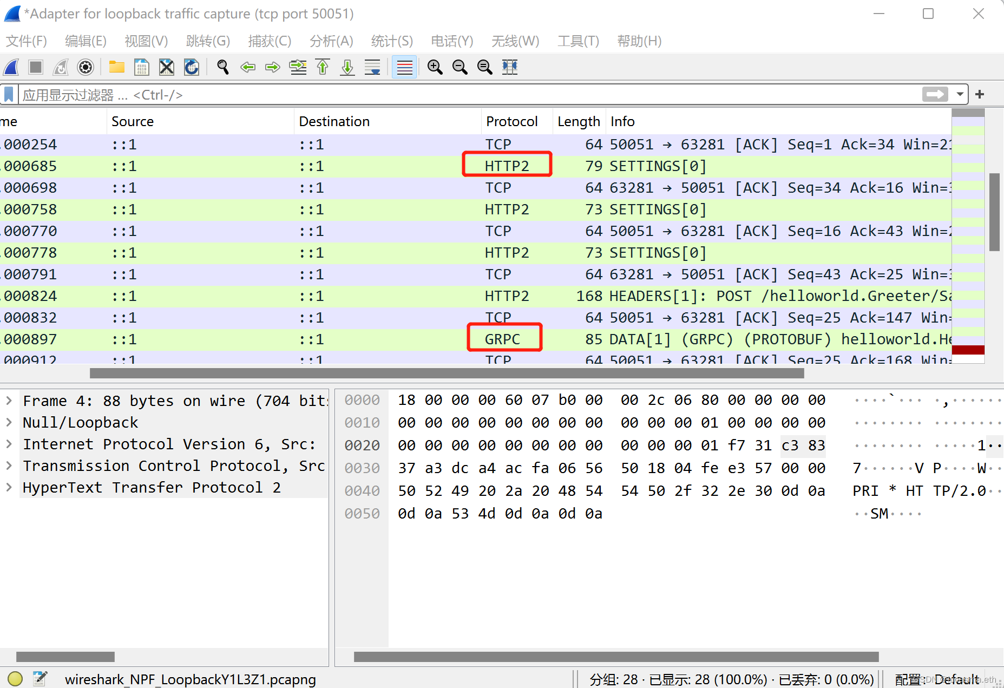Expand the Null/Loopback tree node

click(9, 422)
